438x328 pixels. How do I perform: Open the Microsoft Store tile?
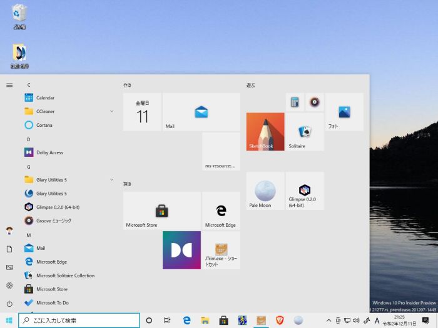click(x=161, y=211)
